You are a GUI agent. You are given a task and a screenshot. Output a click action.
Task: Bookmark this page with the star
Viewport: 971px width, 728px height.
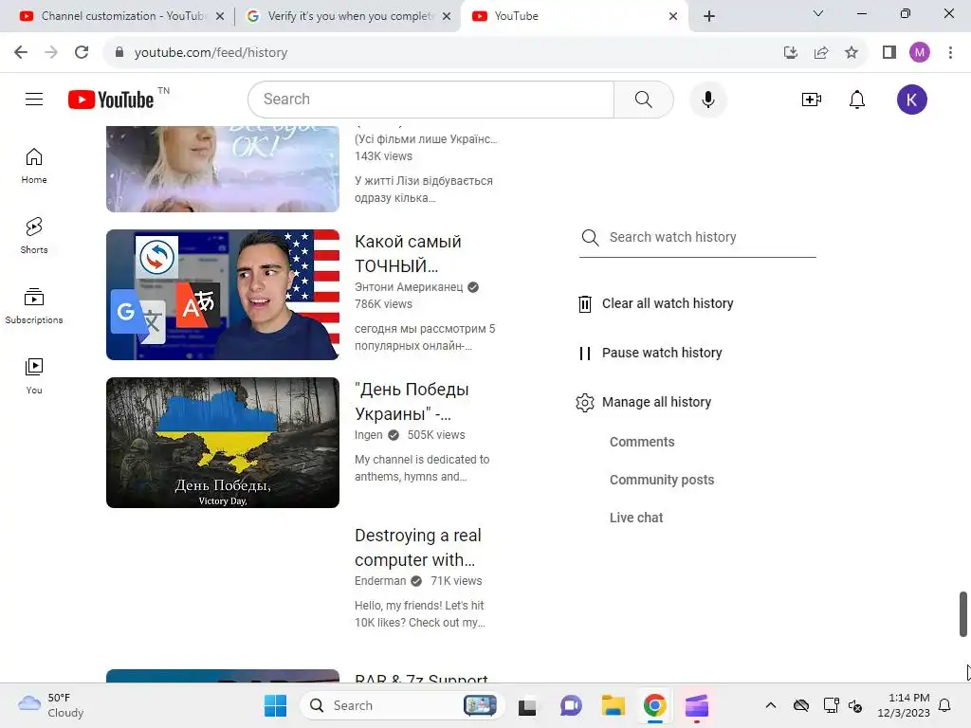pyautogui.click(x=852, y=53)
